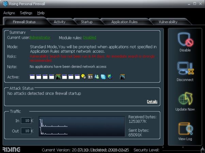The width and height of the screenshot is (205, 153).
Task: Open the Attack Status Details link
Action: coord(152,102)
